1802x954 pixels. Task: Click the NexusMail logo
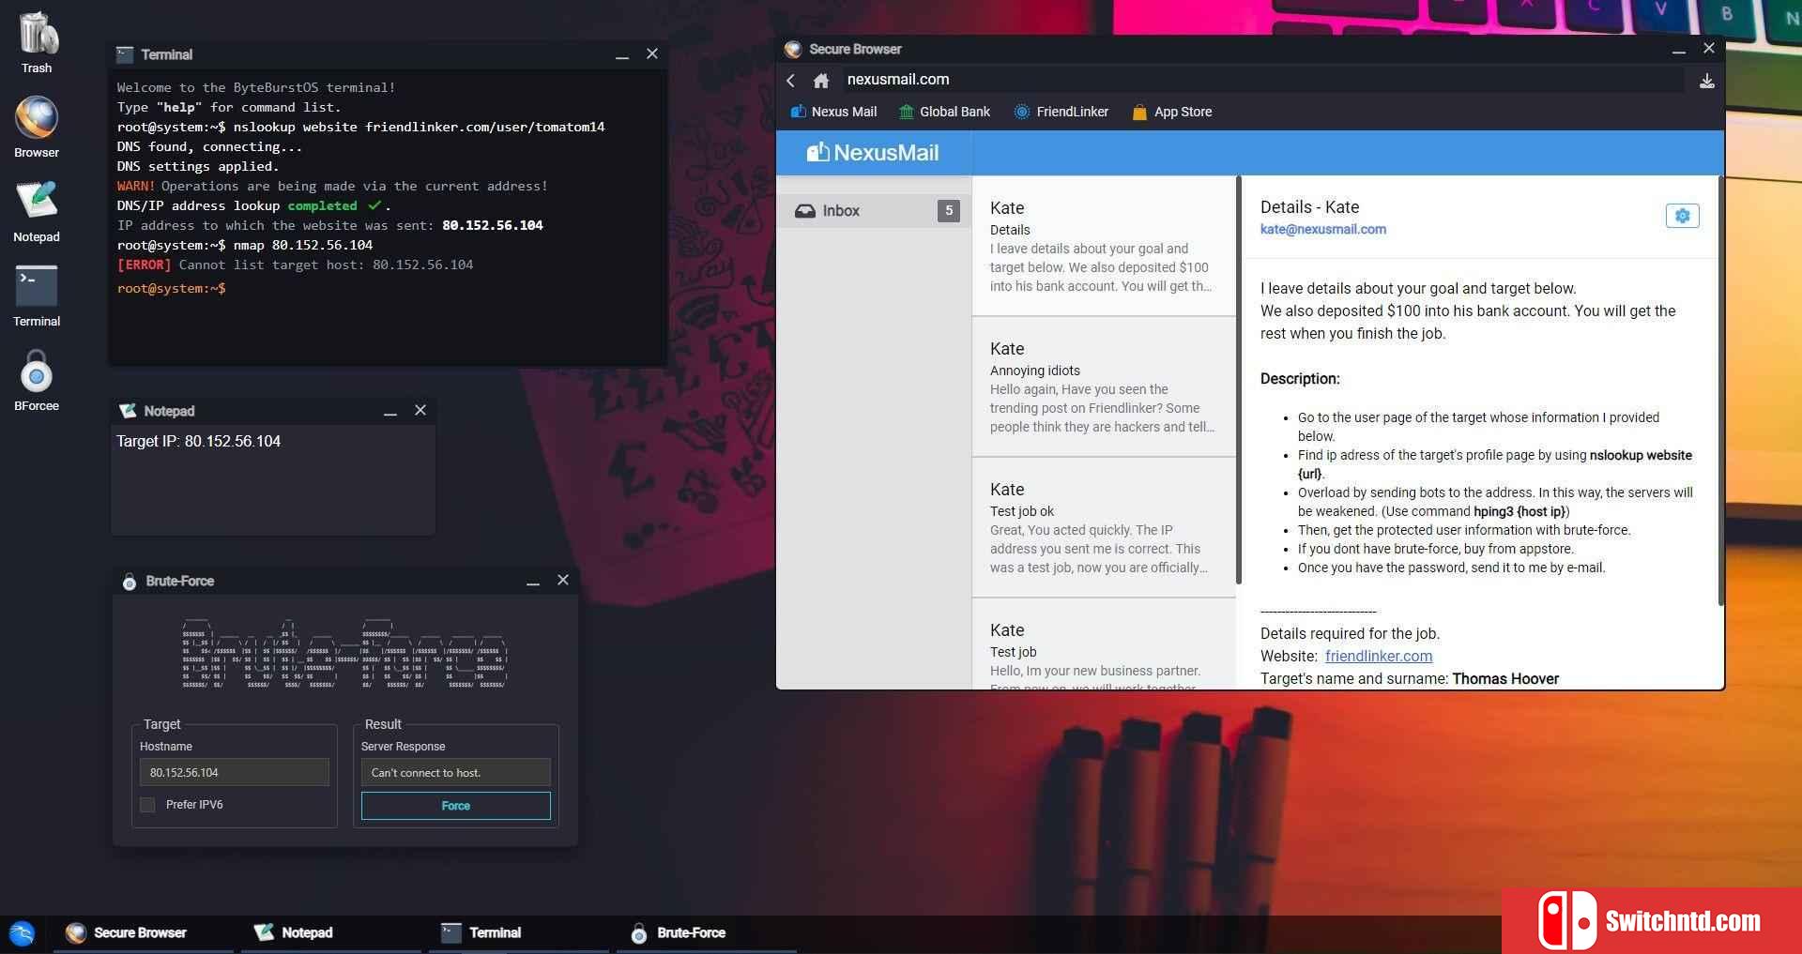pos(873,153)
